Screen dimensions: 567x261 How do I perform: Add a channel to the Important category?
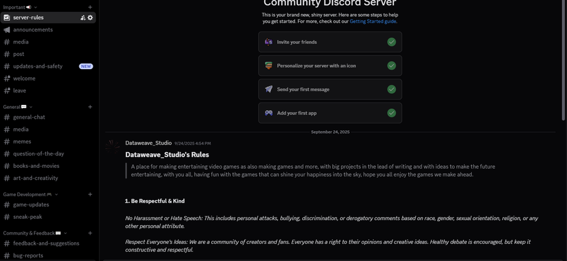[90, 8]
